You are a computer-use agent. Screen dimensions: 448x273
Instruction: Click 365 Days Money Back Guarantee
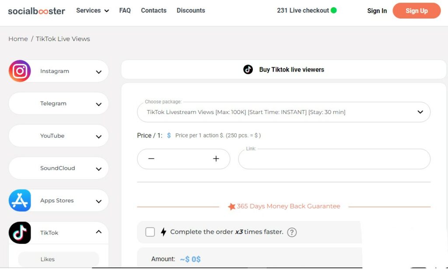pyautogui.click(x=288, y=206)
